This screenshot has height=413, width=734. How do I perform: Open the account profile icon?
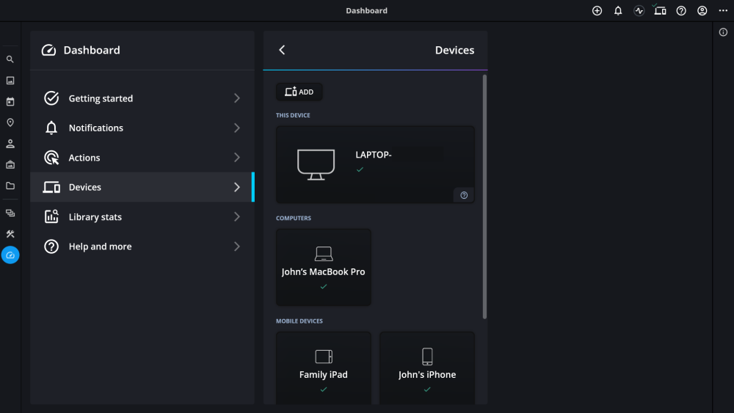click(702, 11)
